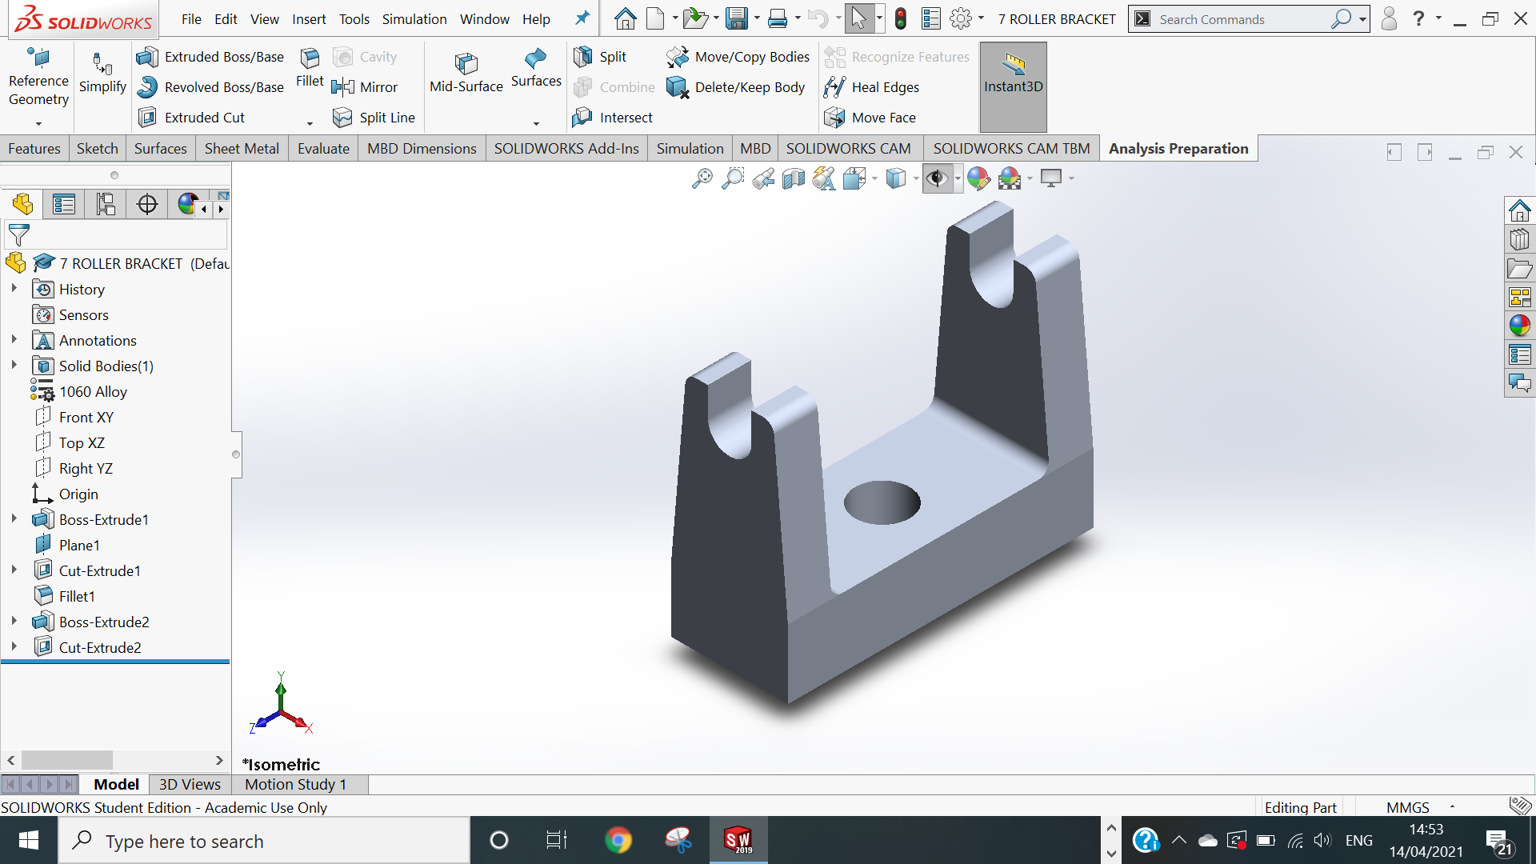Open the feature tree filter
Image resolution: width=1536 pixels, height=864 pixels.
tap(18, 235)
